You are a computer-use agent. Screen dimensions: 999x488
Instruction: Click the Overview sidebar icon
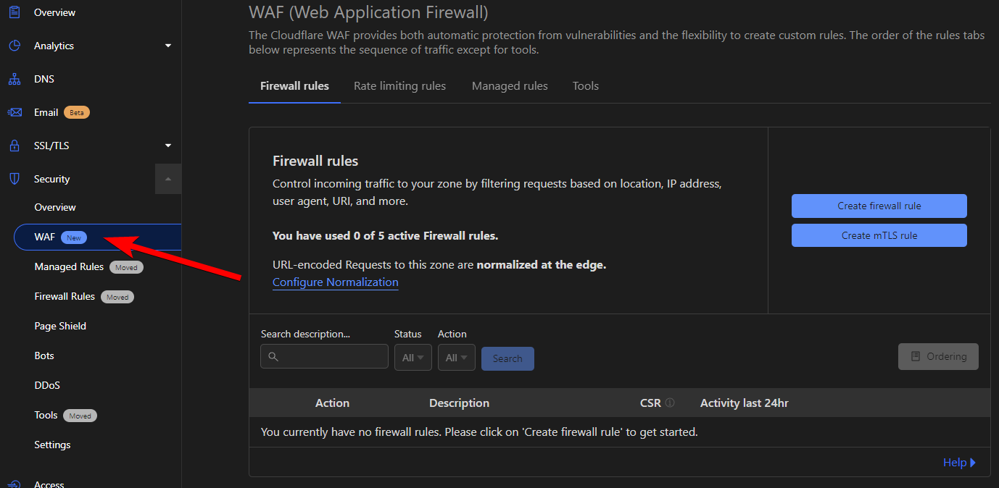(14, 12)
